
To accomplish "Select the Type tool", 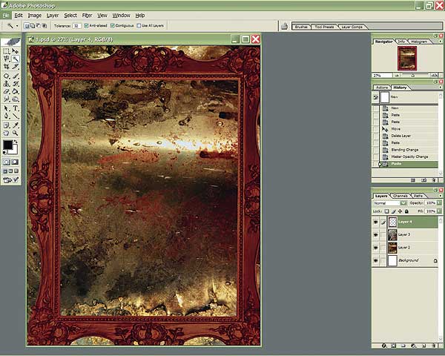I will (16, 108).
